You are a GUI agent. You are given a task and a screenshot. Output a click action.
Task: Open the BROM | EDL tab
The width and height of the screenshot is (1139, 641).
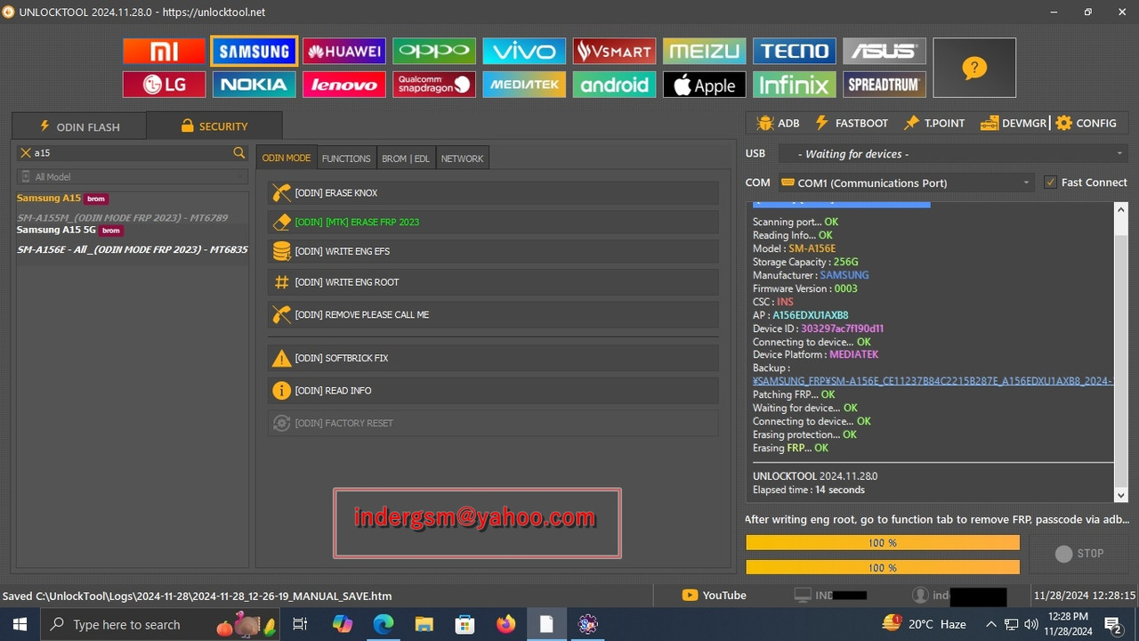point(406,158)
